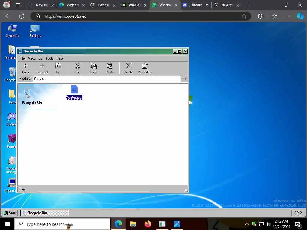Cut the selected file with scissors icon

coord(77,69)
